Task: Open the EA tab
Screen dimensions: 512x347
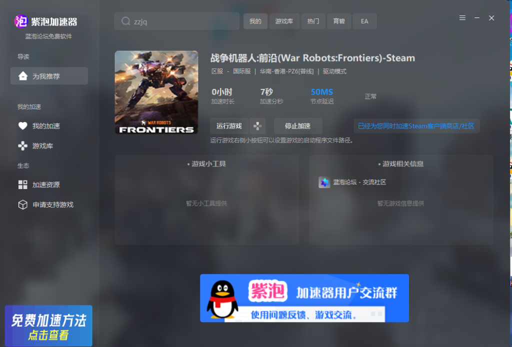Action: point(364,21)
